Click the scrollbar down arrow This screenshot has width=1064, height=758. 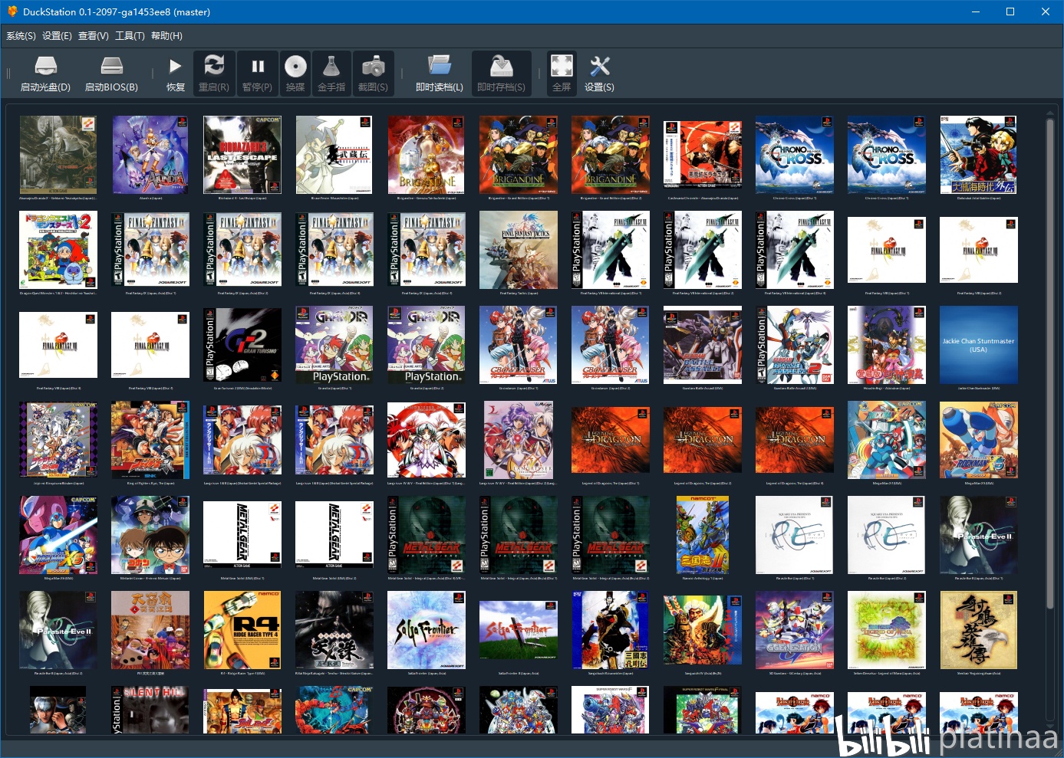[x=1050, y=726]
